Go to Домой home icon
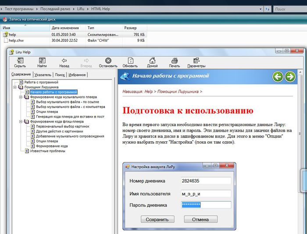 click(152, 60)
